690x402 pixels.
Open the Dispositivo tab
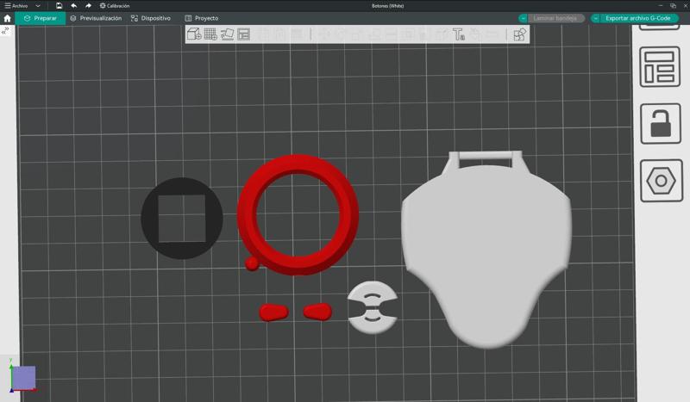(150, 18)
